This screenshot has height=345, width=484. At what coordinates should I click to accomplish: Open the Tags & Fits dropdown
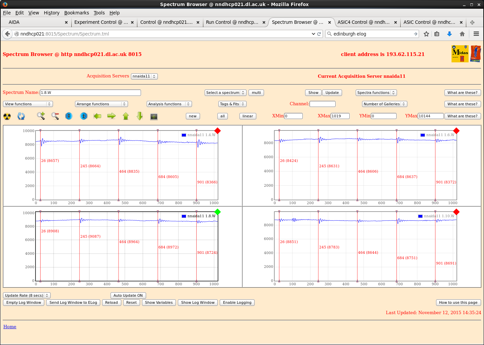(x=232, y=104)
